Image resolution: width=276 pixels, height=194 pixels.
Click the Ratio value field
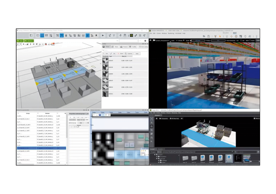pos(258,40)
